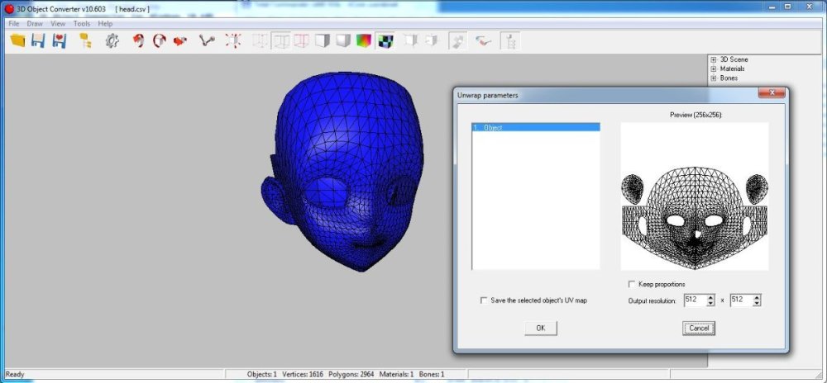827x383 pixels.
Task: Open the Tools menu
Action: [81, 24]
